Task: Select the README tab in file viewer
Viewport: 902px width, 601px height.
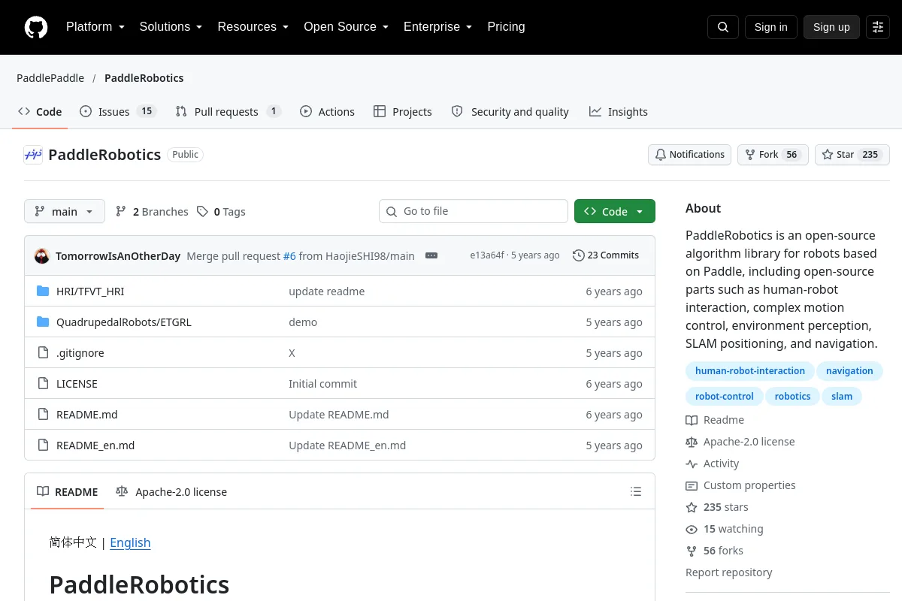Action: 68,492
